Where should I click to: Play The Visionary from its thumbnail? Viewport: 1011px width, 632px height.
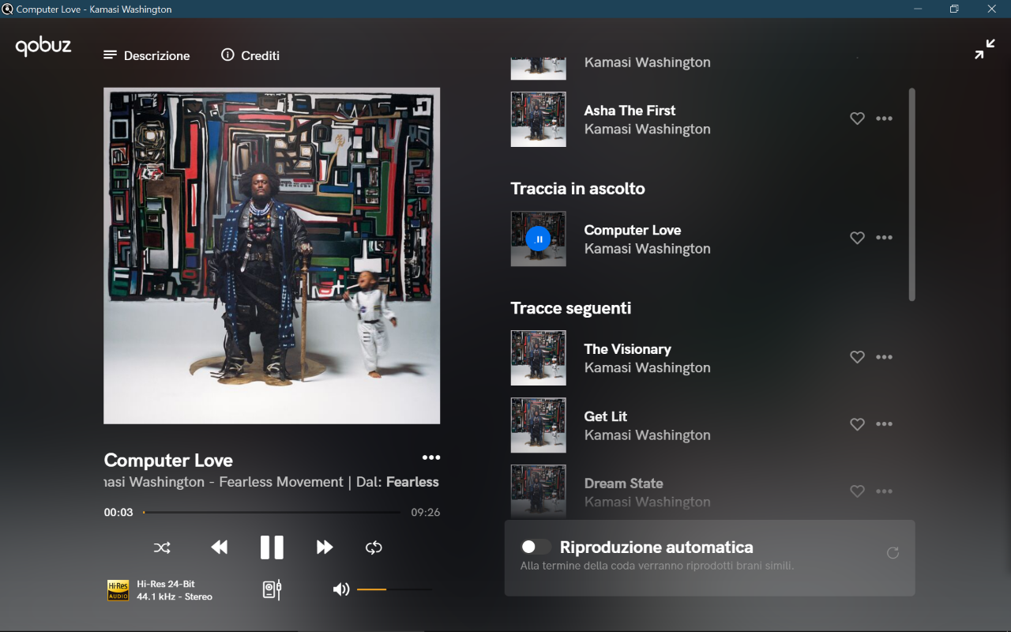(x=539, y=358)
